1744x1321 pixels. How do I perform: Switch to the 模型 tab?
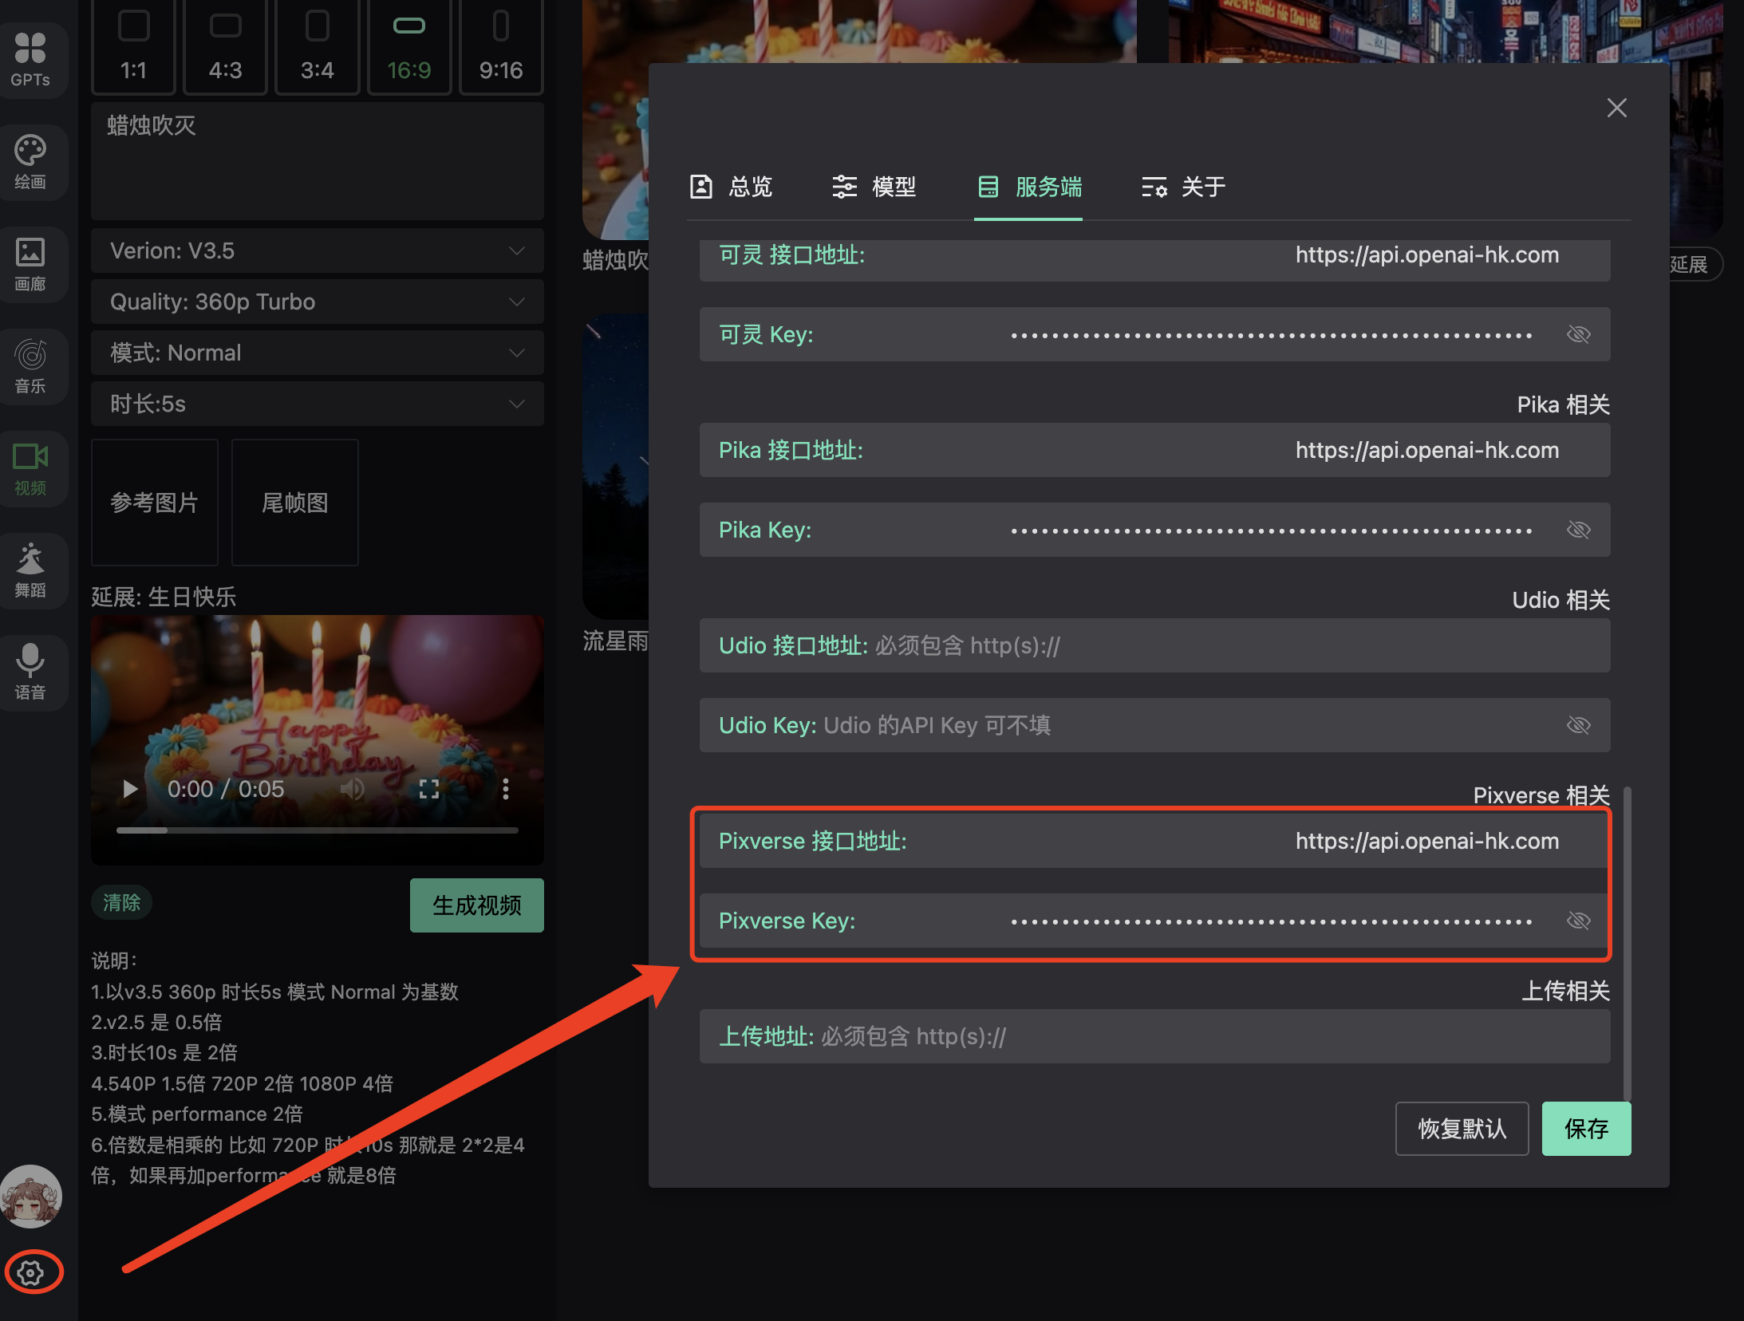(875, 187)
